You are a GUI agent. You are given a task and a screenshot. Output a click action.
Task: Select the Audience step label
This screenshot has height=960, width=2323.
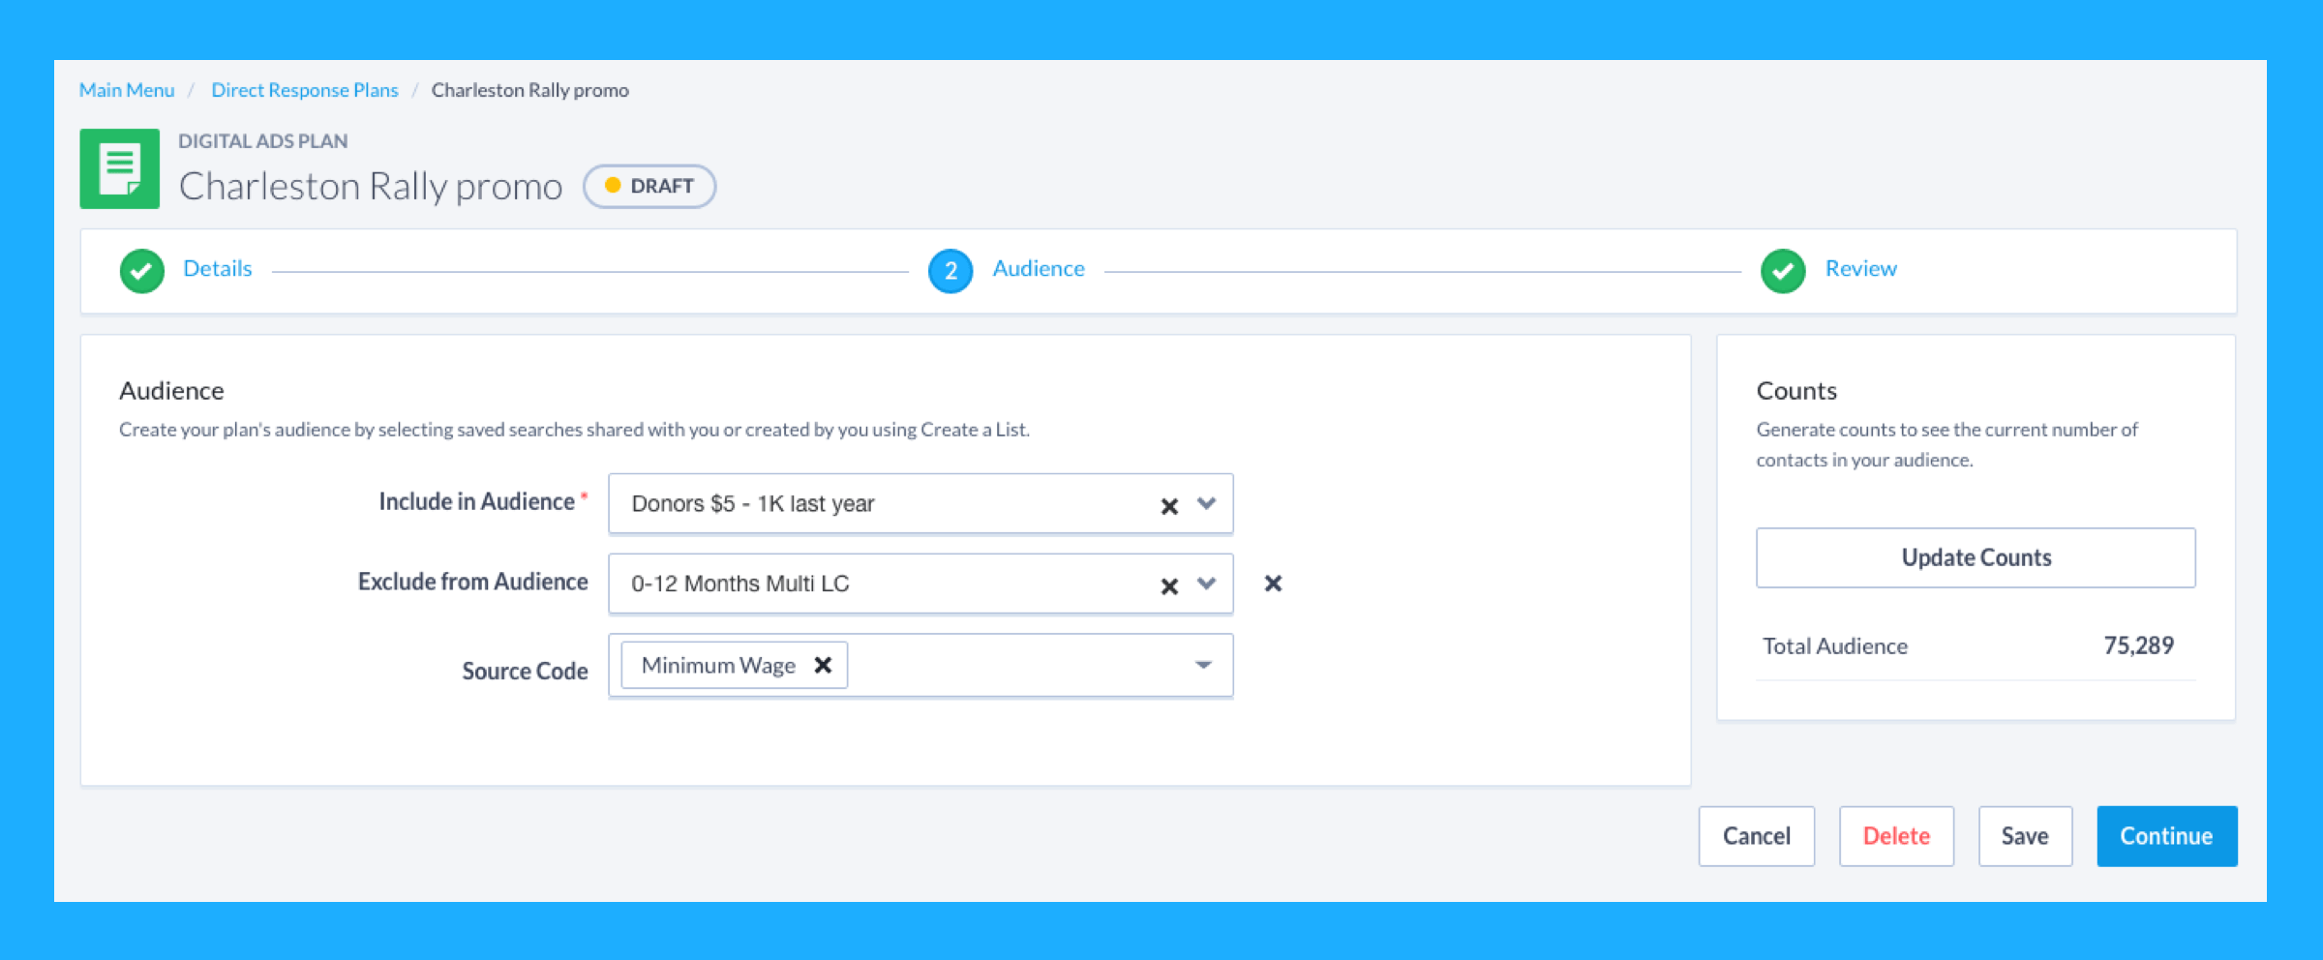click(1039, 268)
